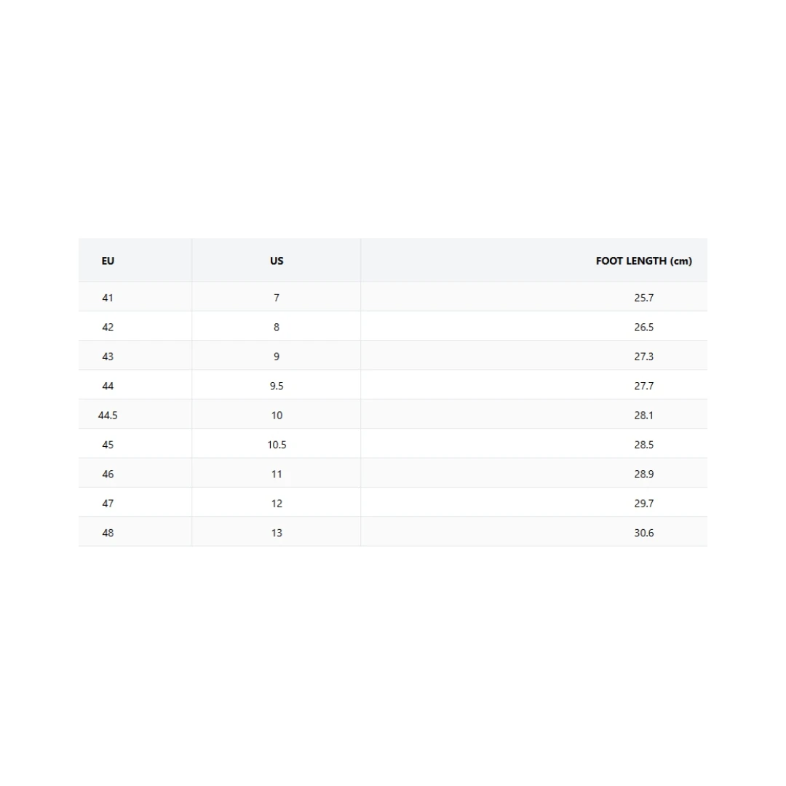
Task: Select foot length 29.7 value
Action: pos(643,504)
